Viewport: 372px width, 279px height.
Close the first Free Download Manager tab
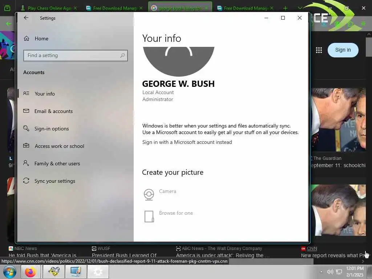(x=141, y=8)
